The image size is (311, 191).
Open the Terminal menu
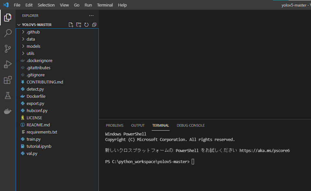[x=105, y=5]
